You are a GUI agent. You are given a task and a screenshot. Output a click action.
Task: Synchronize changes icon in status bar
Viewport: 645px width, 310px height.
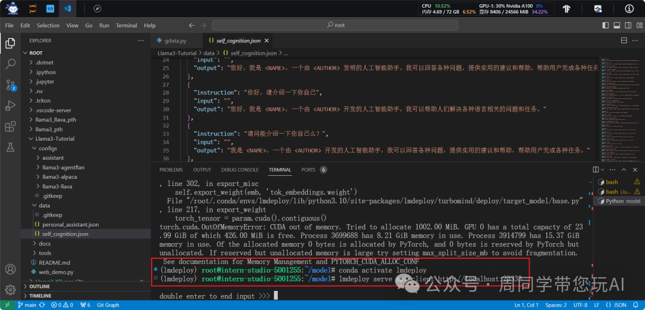click(x=42, y=305)
